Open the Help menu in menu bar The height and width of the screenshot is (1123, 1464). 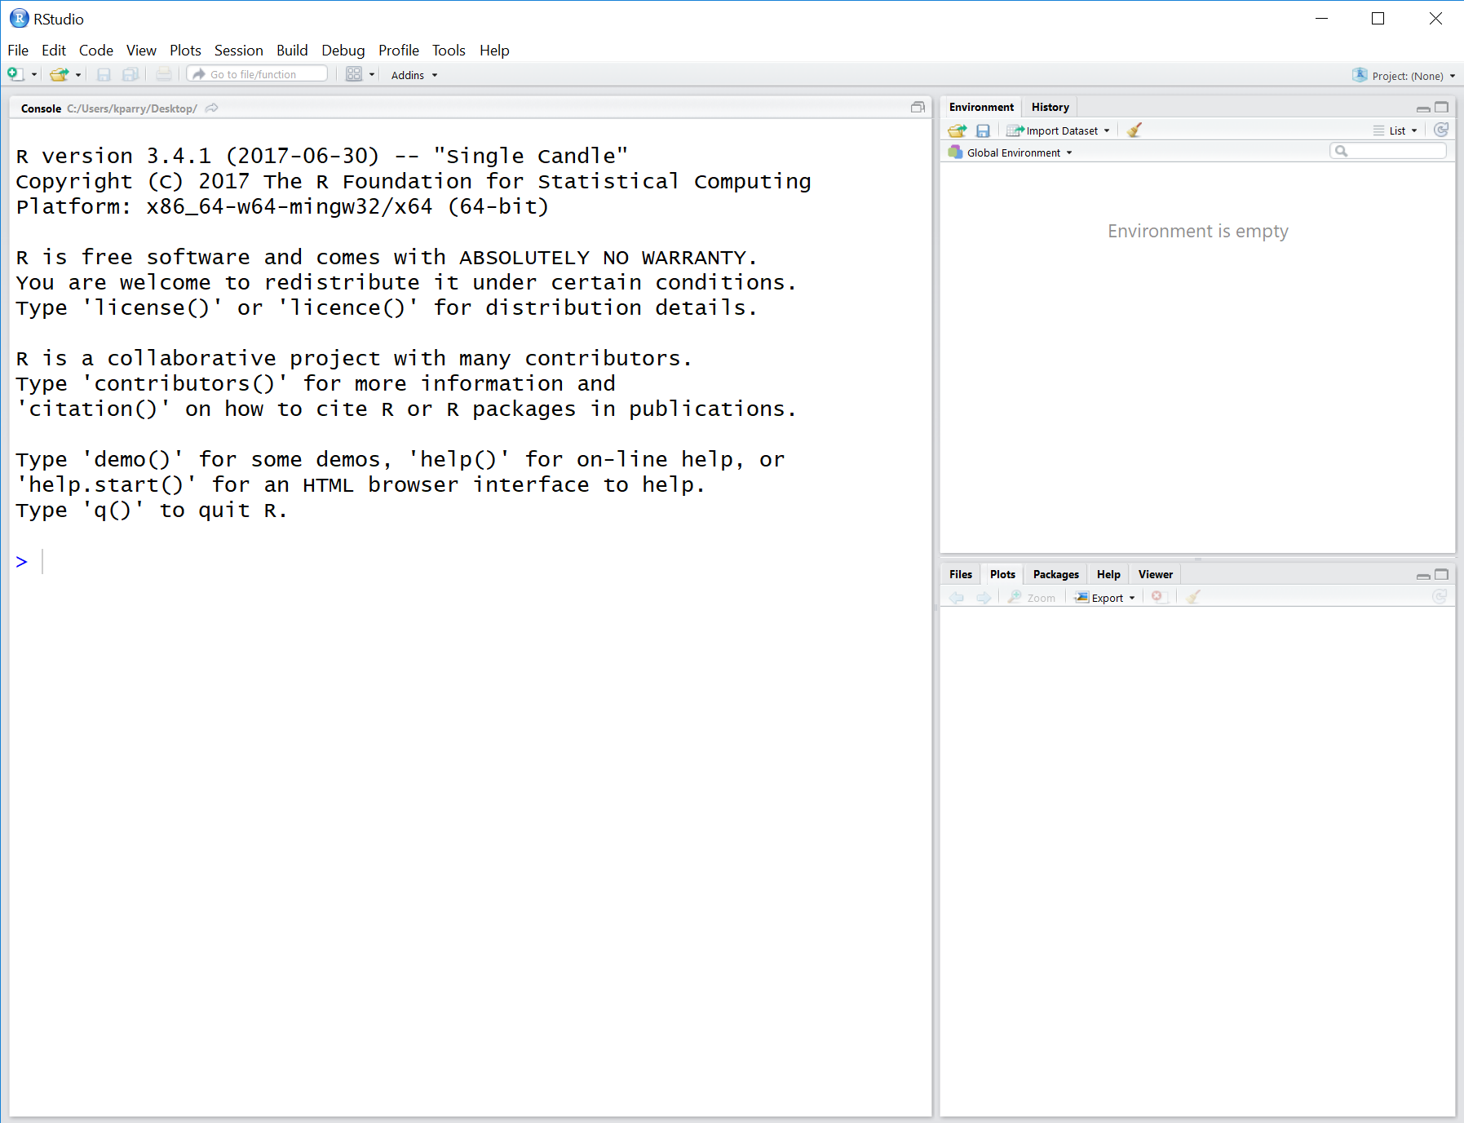(494, 51)
